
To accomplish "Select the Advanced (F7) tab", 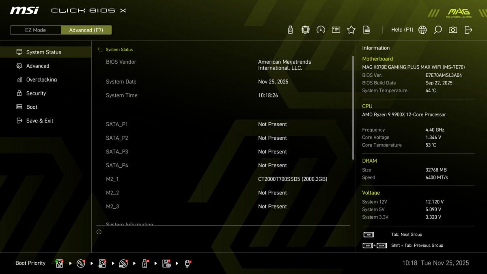I will click(x=86, y=30).
